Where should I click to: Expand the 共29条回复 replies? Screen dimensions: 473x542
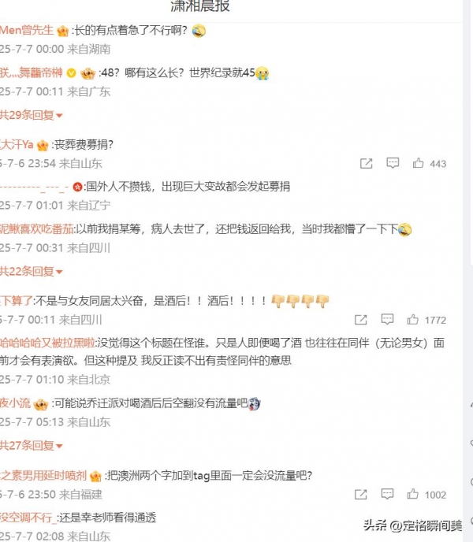pyautogui.click(x=32, y=115)
